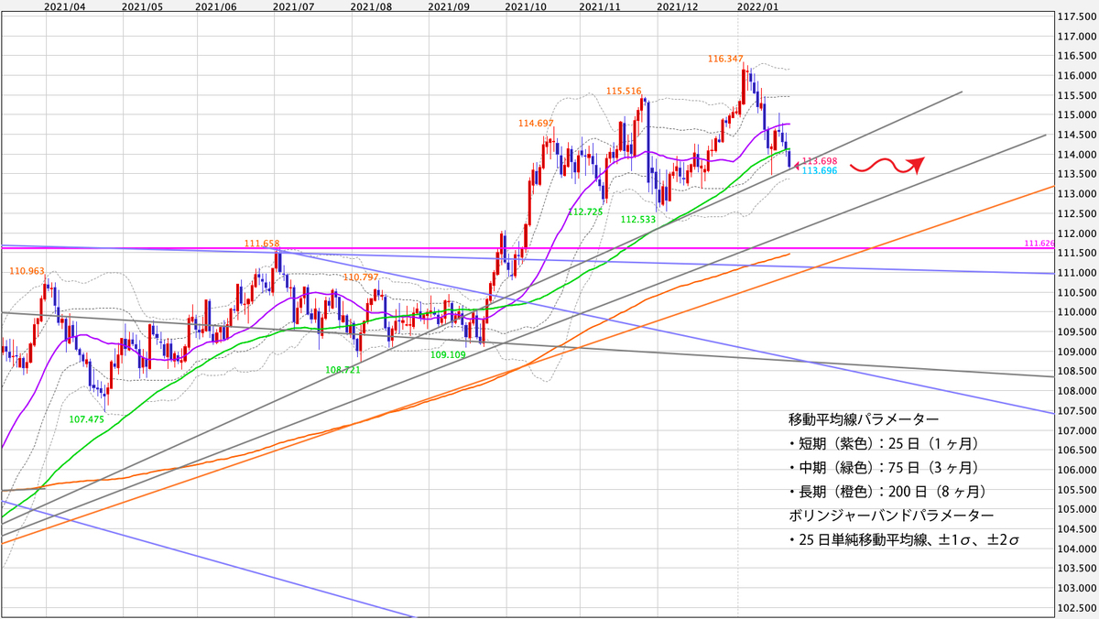Select the magenta 111.626 level label
Viewport: 1099px width, 619px height.
[x=1038, y=244]
